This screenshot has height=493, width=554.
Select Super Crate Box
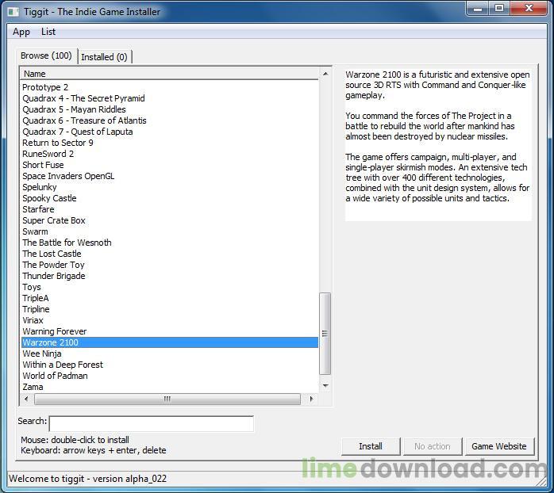[170, 220]
